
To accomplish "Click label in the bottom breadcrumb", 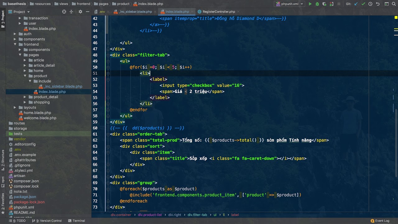I will click(235, 215).
